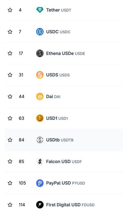Click the Dai coin logo icon
Screen dimensions: 123x211
40,97
